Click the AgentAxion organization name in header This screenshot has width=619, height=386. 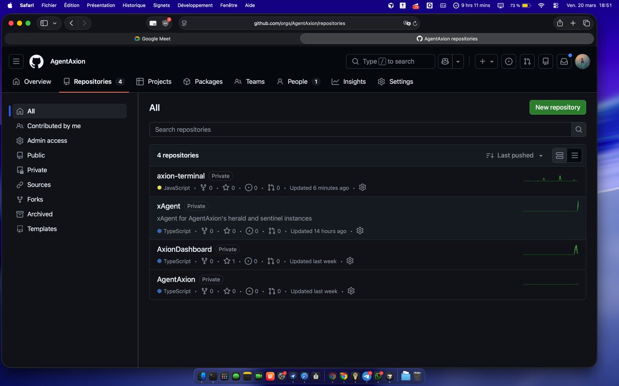click(68, 61)
